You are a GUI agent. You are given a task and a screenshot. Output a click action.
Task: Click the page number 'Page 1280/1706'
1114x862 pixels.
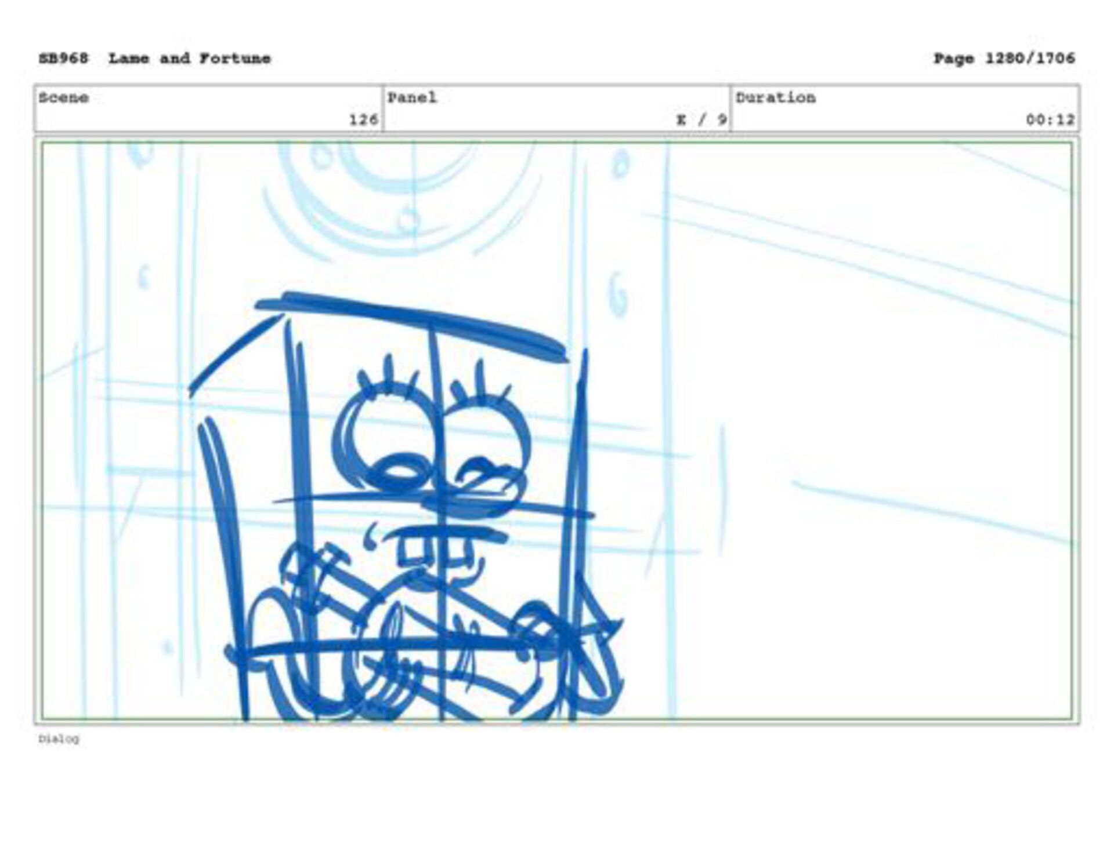pos(1004,59)
